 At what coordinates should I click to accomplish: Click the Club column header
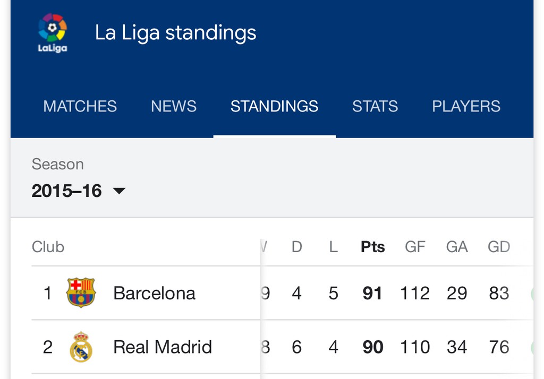click(48, 247)
